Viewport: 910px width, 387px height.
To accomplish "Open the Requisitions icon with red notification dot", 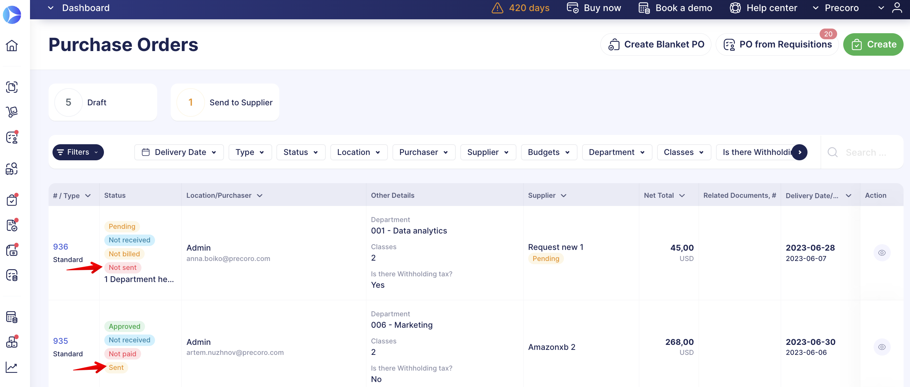I will [x=12, y=137].
